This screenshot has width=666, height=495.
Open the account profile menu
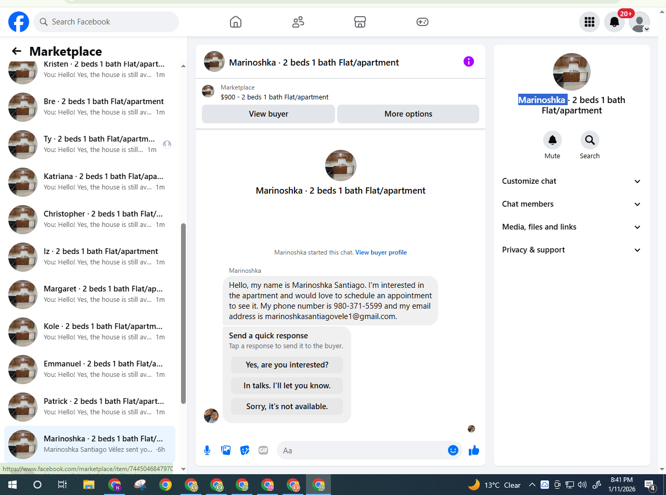tap(639, 22)
